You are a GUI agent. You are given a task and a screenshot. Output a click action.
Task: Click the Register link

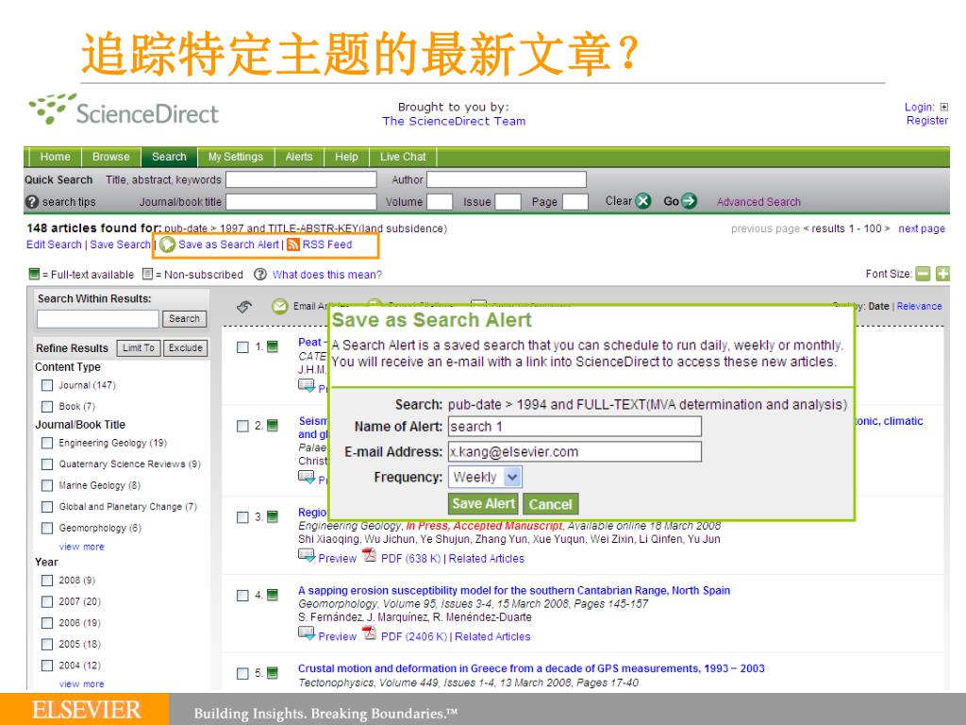click(926, 120)
